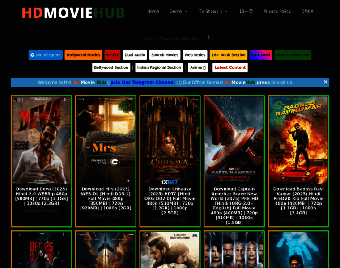
Task: Click the HDMovieHub site logo
Action: coord(73,13)
